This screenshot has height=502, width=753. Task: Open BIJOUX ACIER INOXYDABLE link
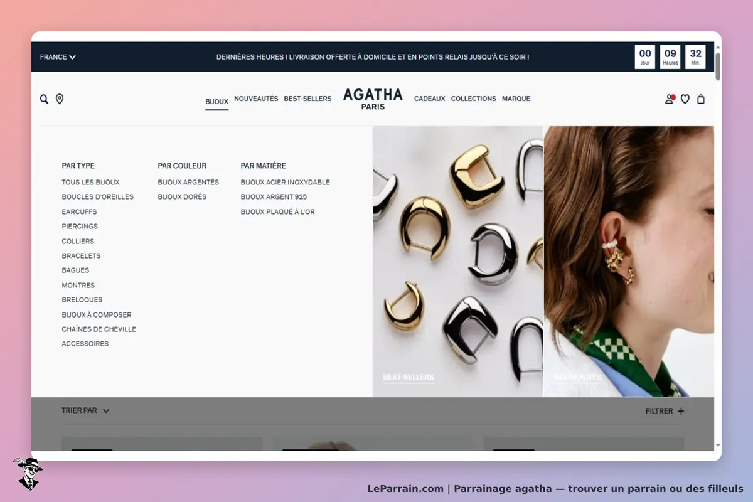285,183
